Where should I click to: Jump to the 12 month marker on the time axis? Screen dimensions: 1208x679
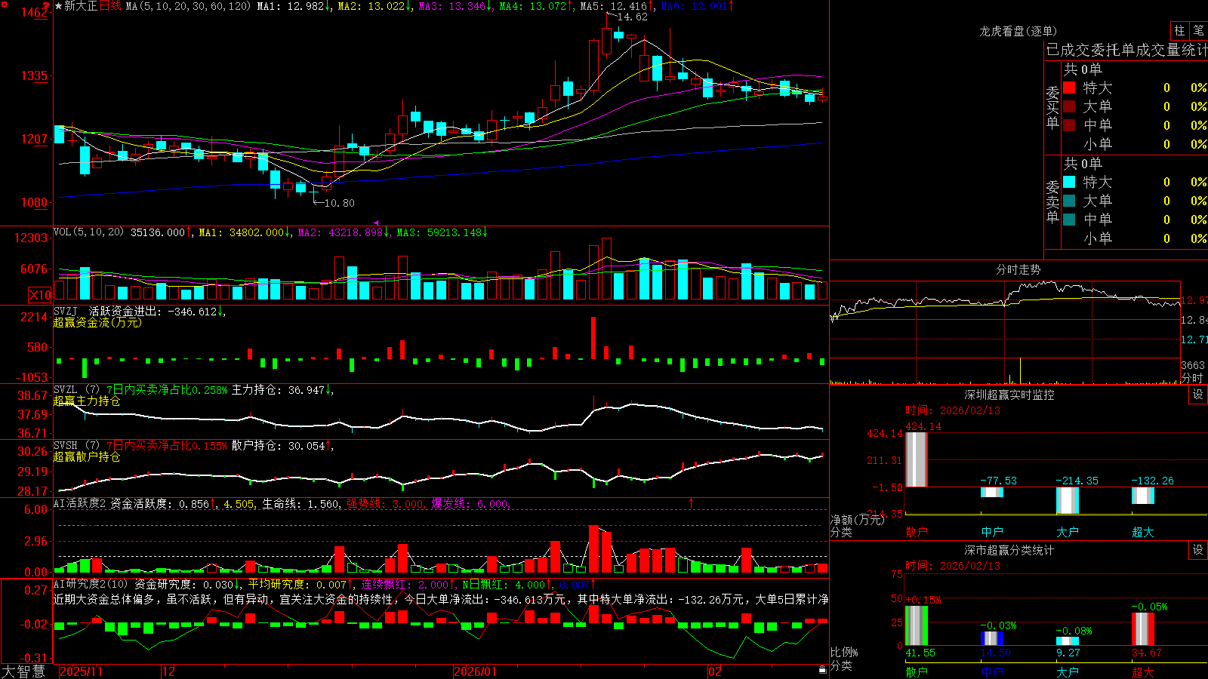click(169, 671)
